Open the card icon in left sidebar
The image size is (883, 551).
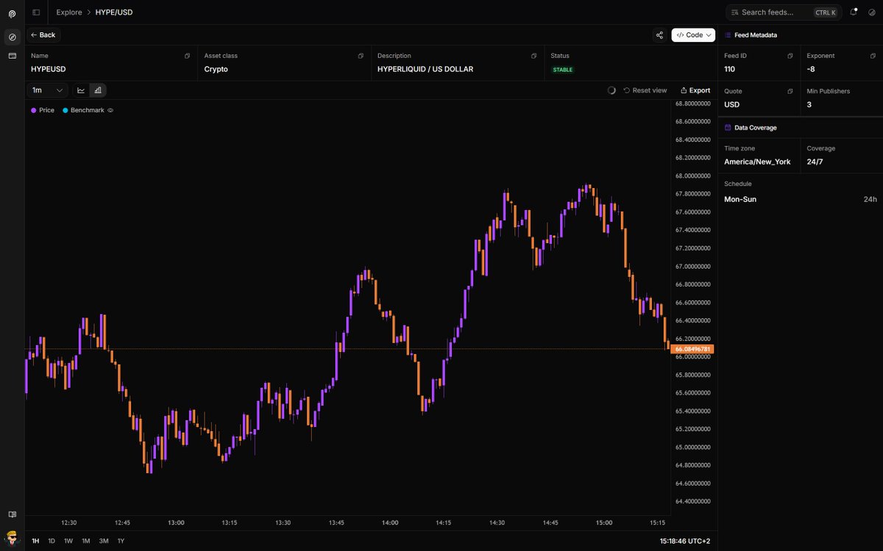tap(12, 56)
